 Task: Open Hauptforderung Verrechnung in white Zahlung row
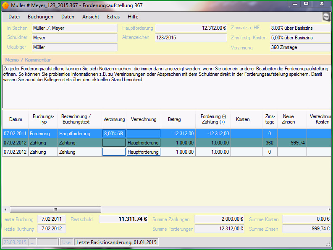(144, 152)
